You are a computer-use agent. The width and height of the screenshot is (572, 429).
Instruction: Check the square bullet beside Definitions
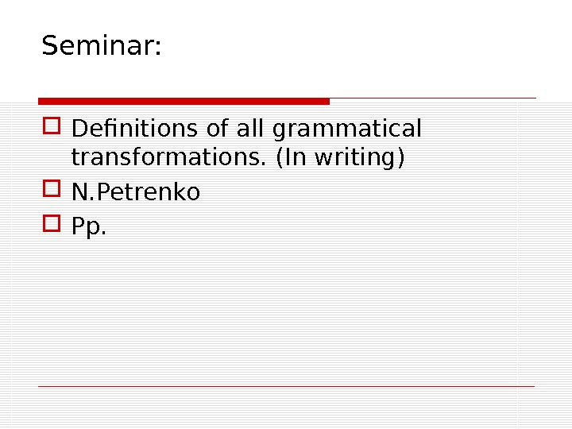point(52,127)
